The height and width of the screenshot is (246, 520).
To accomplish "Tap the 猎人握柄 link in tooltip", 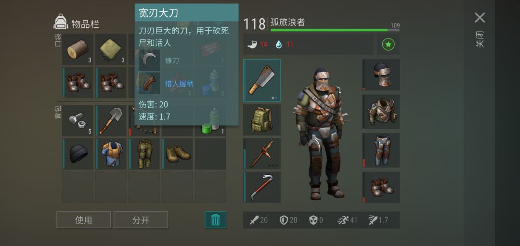I will [x=180, y=84].
